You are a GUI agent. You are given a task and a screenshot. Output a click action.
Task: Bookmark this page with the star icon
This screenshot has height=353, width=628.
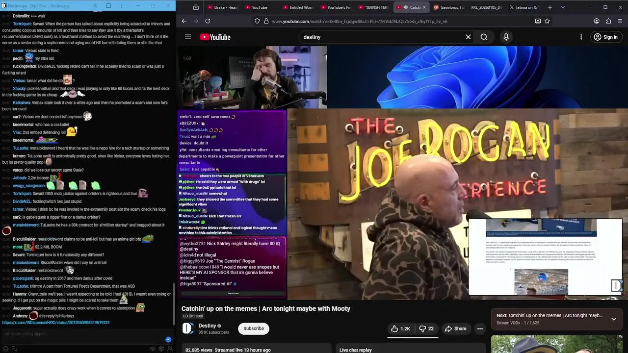pos(547,21)
